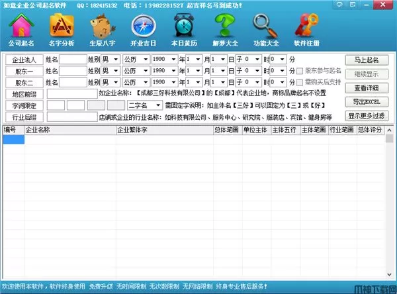
Task: Click the 查看详细 button
Action: click(366, 87)
